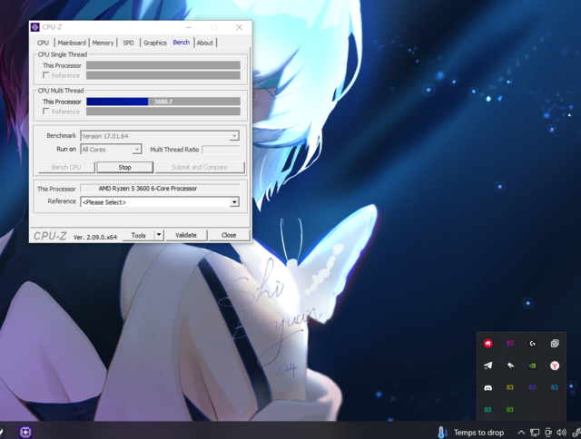Toggle Reference checkbox under CPU Single Thread
This screenshot has height=439, width=581.
(46, 76)
